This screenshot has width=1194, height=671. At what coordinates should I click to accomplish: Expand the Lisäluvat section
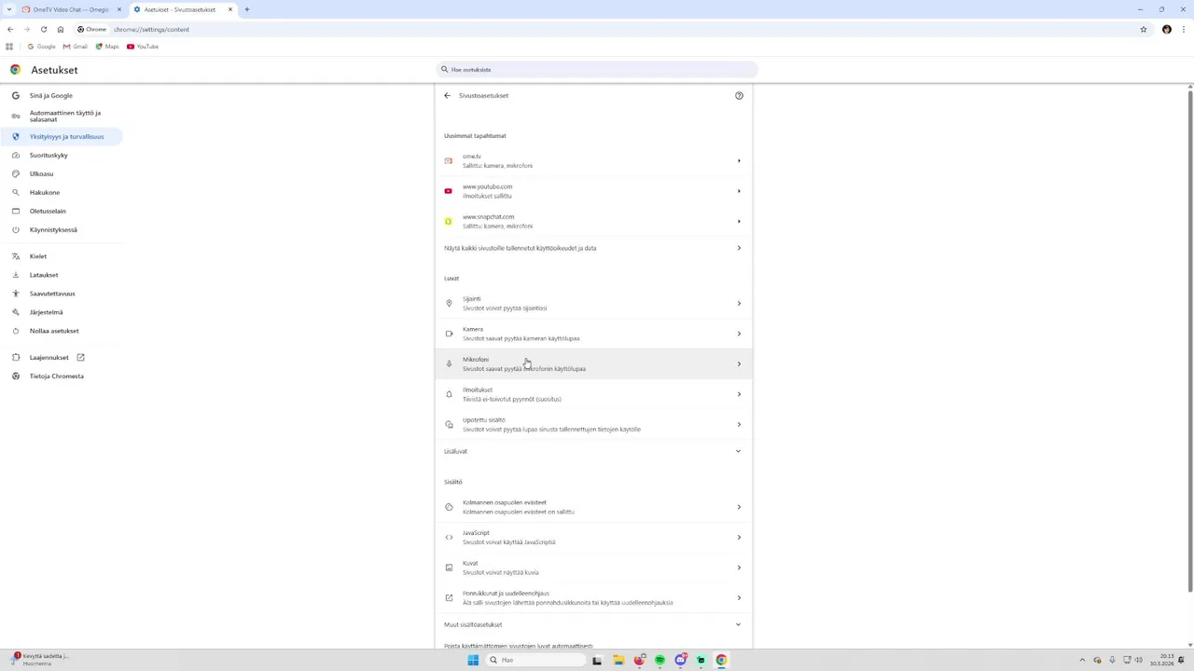(x=593, y=451)
